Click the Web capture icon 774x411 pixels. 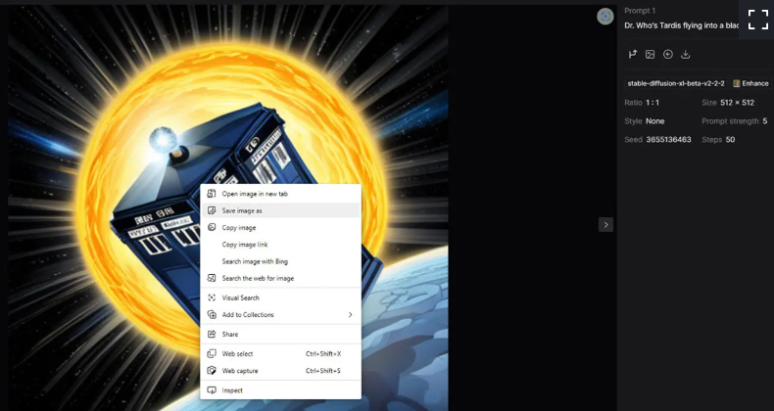(x=212, y=371)
